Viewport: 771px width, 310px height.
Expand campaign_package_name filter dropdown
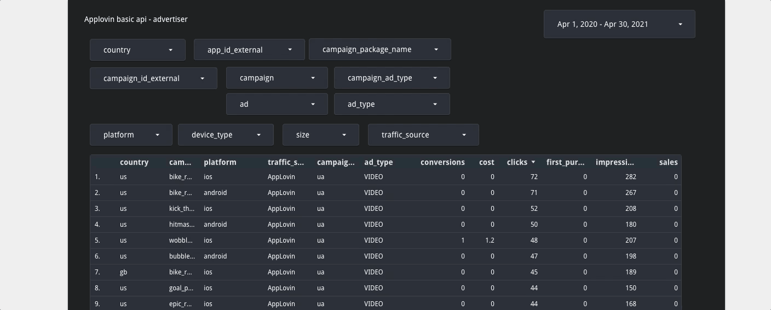click(379, 49)
